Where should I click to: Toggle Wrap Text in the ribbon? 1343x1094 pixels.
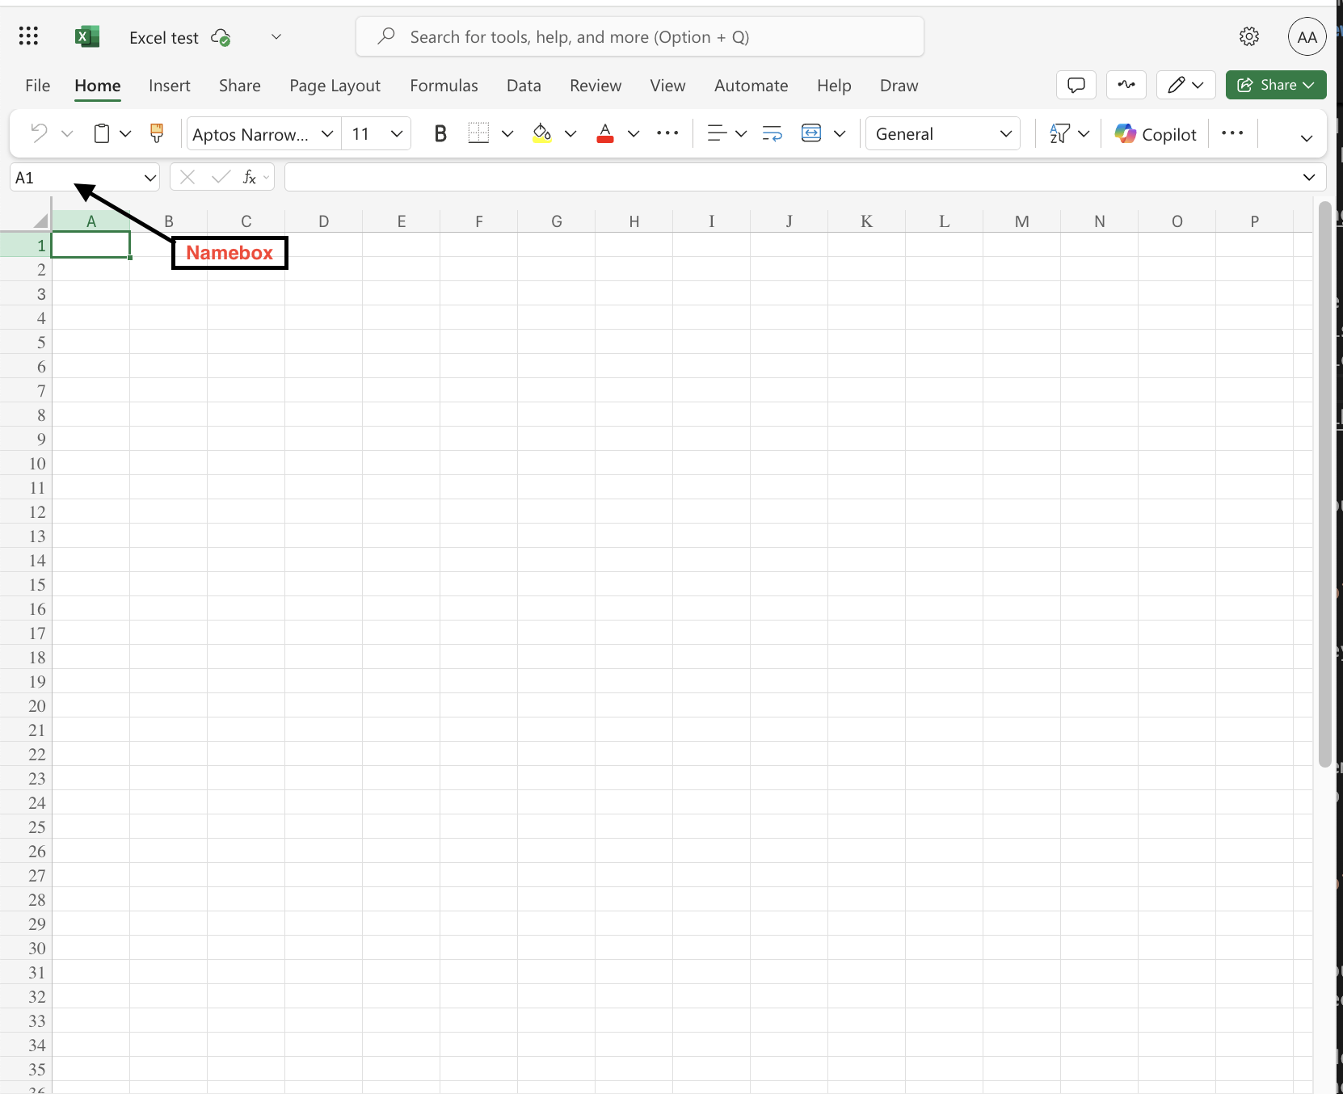pyautogui.click(x=771, y=133)
